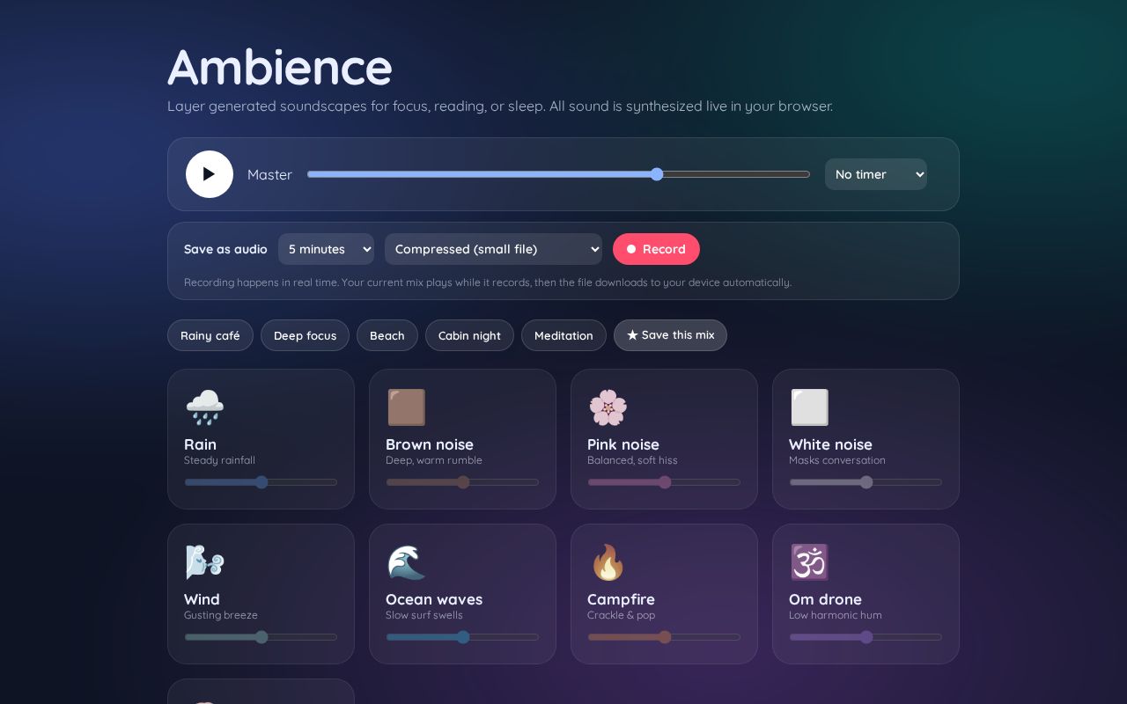Set the Wind volume slider
Viewport: 1127px width, 704px height.
(x=261, y=637)
